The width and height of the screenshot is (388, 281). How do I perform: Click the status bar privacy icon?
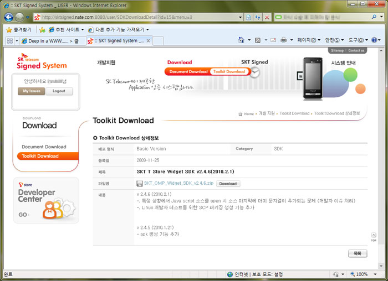pyautogui.click(x=336, y=274)
